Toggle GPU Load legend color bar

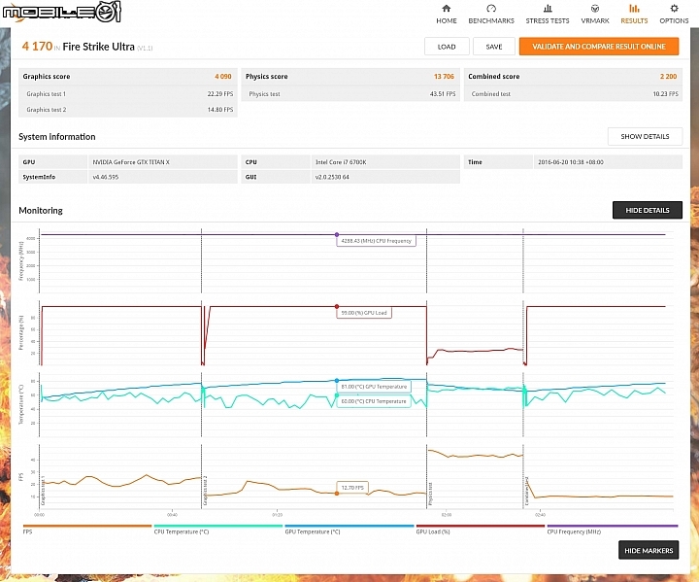coord(481,527)
